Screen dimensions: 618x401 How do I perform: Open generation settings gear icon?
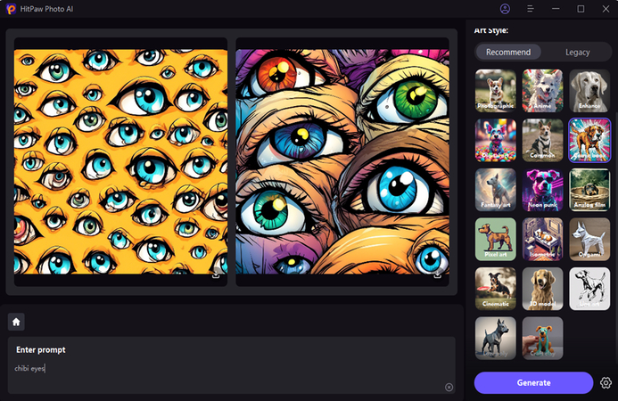tap(606, 382)
